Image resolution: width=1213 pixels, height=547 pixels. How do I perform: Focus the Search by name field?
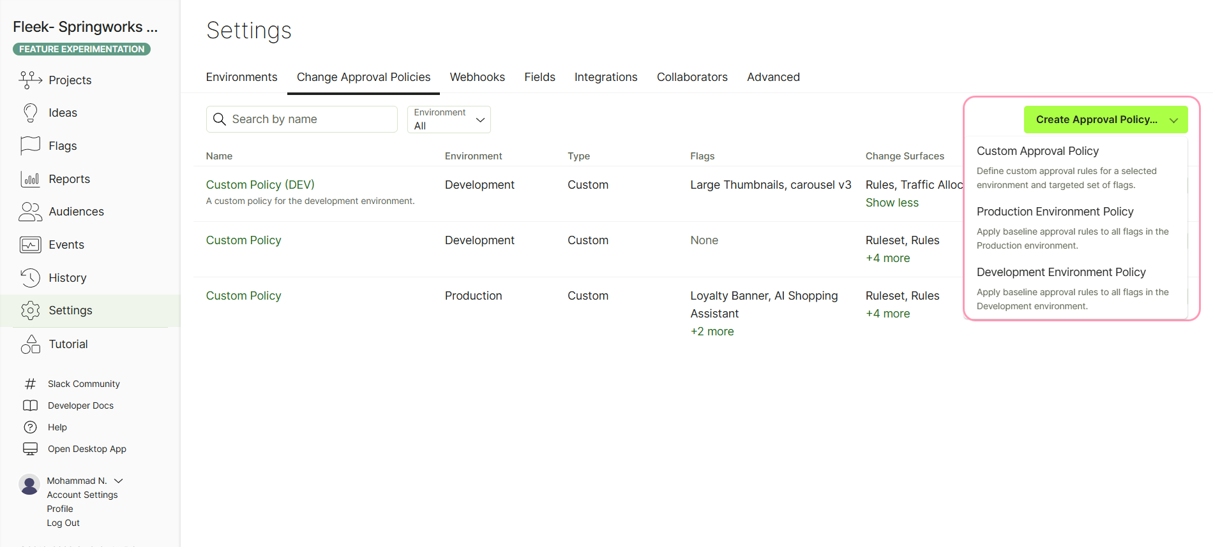(302, 119)
